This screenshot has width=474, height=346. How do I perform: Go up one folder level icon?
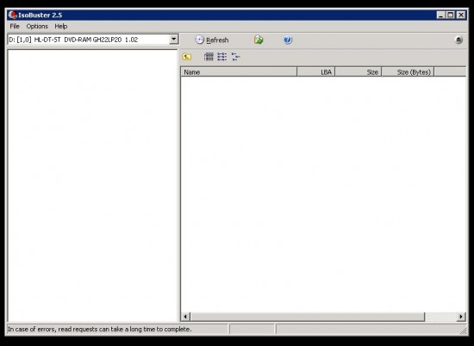click(187, 57)
